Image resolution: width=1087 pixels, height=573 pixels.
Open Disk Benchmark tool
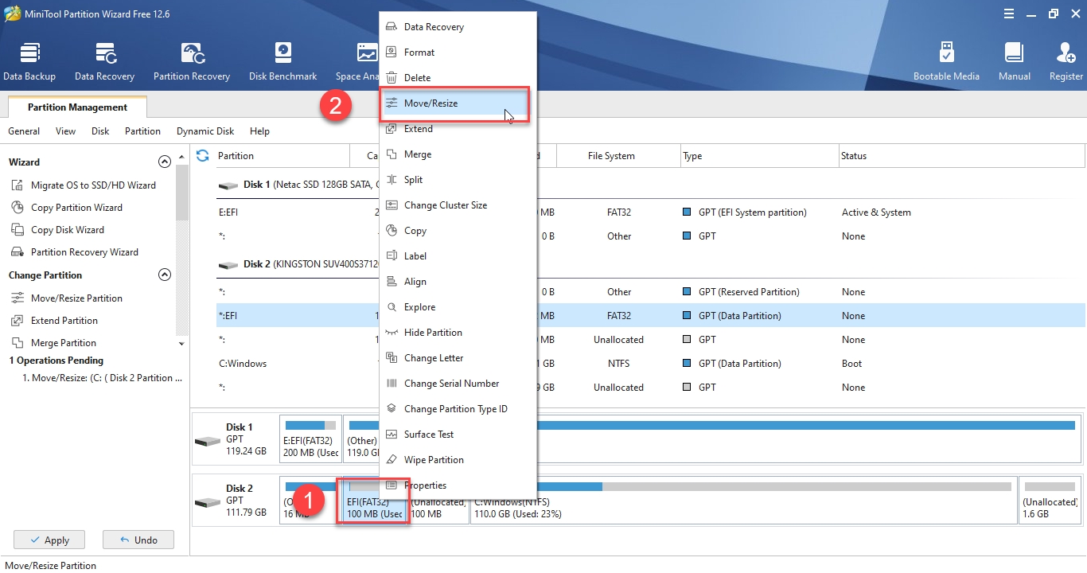(282, 62)
